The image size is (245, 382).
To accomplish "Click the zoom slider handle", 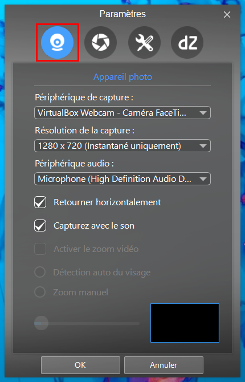I will point(41,323).
